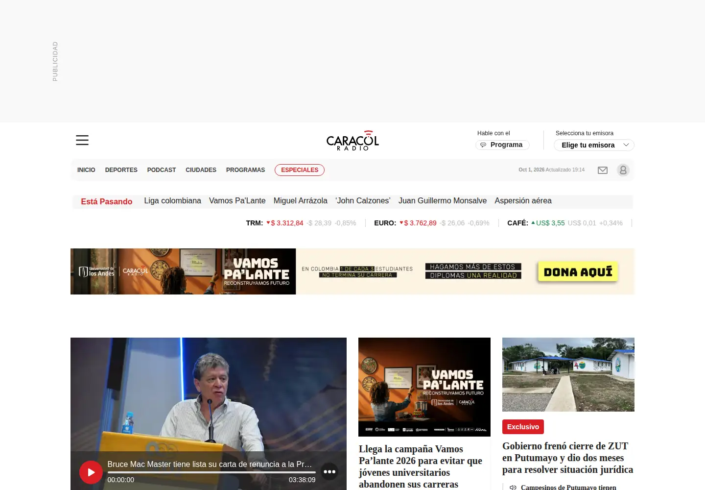The width and height of the screenshot is (705, 490).
Task: Open the user profile avatar icon
Action: [623, 170]
